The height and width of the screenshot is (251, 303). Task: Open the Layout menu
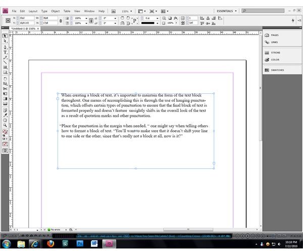[x=33, y=11]
